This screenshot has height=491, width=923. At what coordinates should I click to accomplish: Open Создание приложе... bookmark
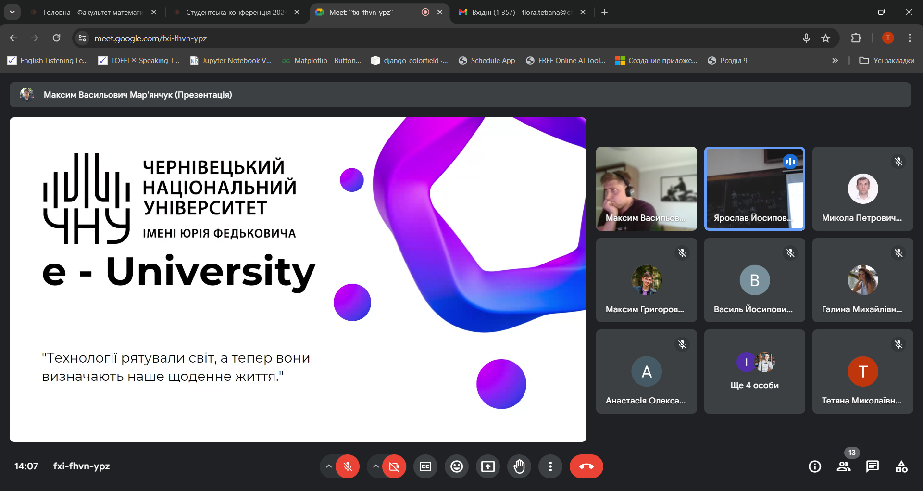pos(656,61)
